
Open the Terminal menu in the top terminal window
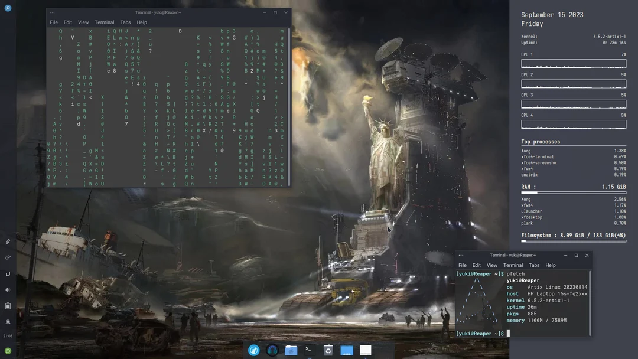[105, 22]
